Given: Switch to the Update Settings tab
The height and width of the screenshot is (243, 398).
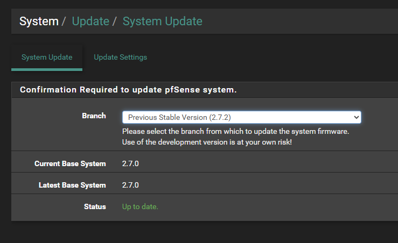Looking at the screenshot, I should (120, 58).
